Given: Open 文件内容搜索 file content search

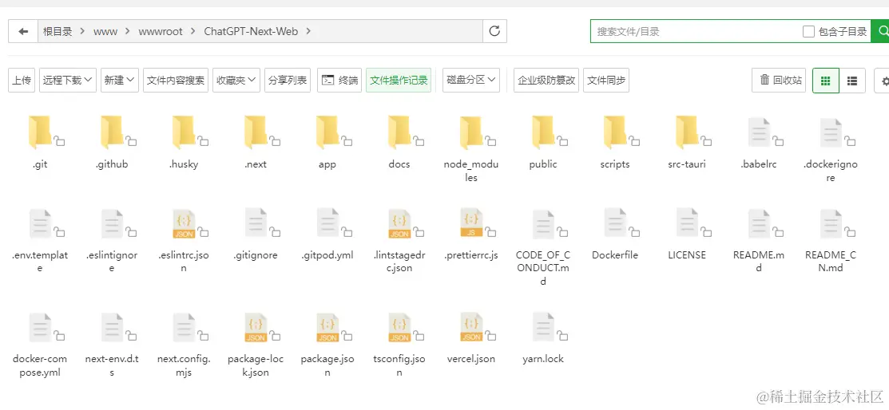Looking at the screenshot, I should click(x=176, y=81).
